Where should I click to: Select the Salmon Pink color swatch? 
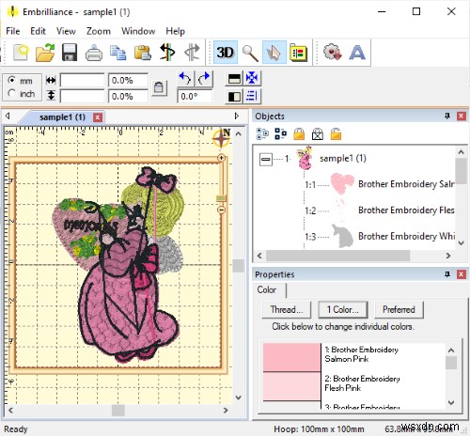click(x=291, y=357)
